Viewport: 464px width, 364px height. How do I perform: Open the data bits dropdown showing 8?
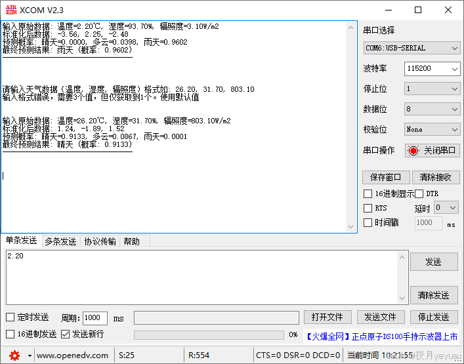coord(432,109)
